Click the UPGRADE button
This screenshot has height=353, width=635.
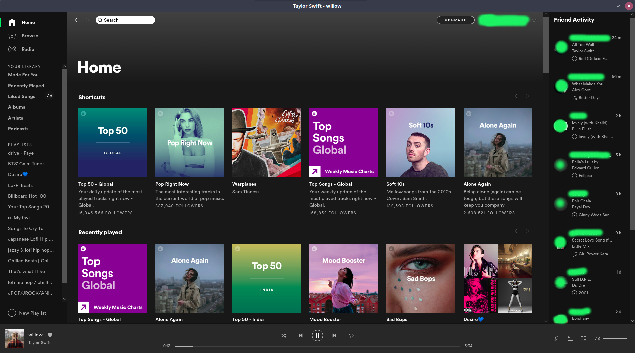point(455,20)
